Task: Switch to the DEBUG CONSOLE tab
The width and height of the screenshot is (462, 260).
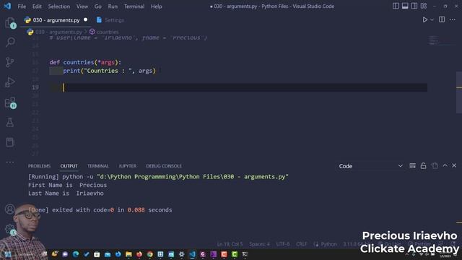Action: [x=164, y=166]
